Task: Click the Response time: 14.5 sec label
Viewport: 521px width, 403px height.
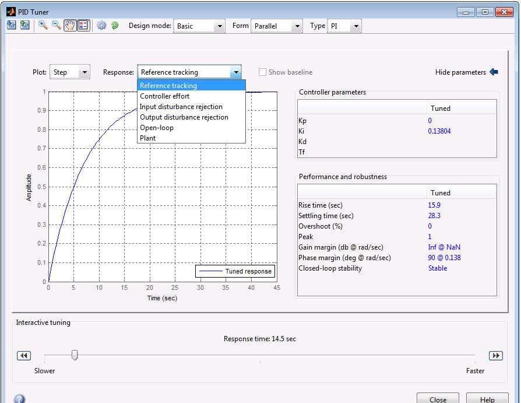Action: (x=260, y=339)
